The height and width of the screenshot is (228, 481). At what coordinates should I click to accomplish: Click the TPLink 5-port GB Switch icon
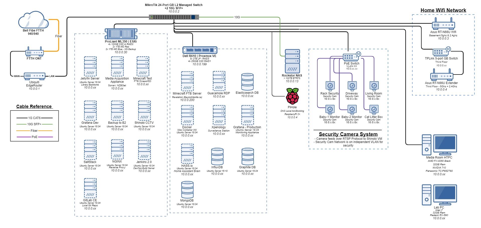click(x=442, y=51)
